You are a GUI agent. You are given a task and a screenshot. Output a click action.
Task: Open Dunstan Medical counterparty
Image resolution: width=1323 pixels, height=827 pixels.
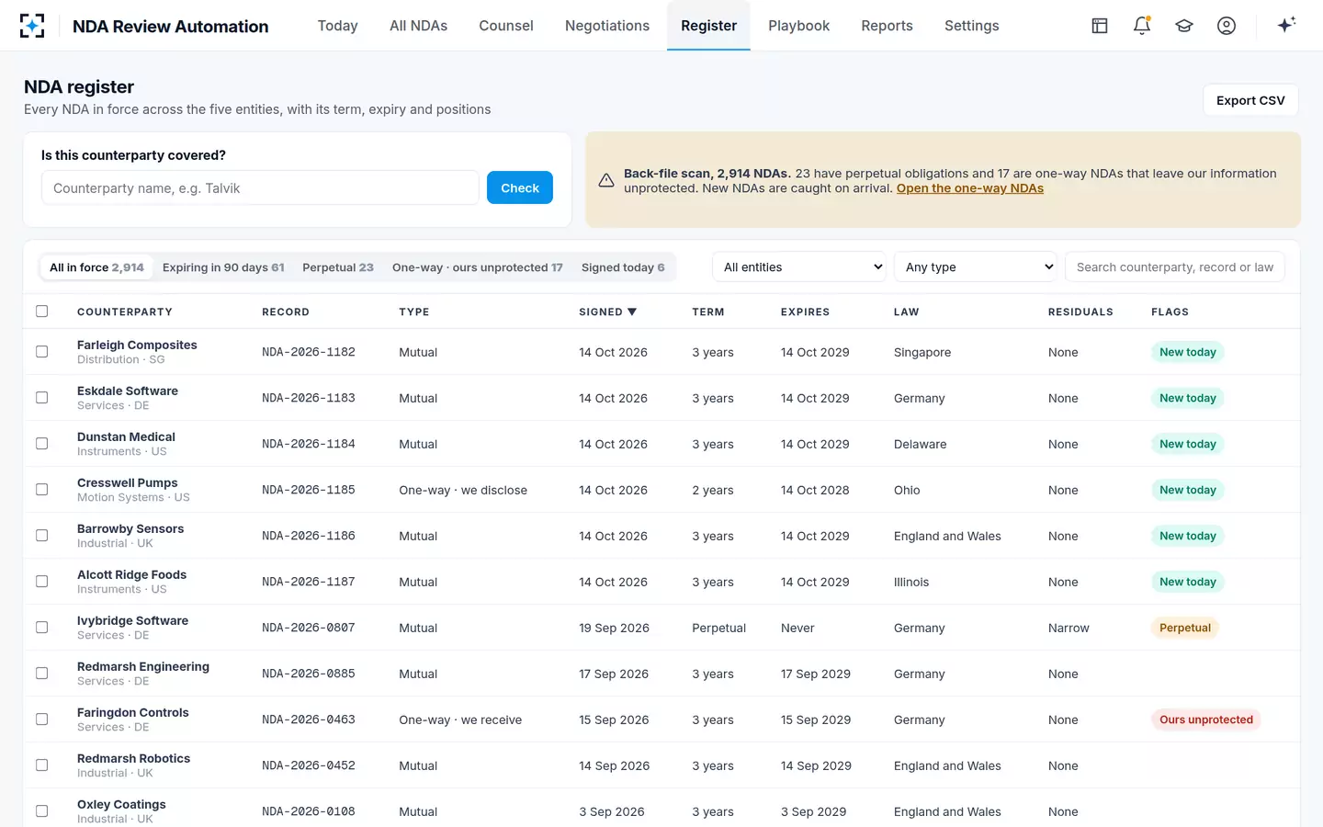(126, 436)
